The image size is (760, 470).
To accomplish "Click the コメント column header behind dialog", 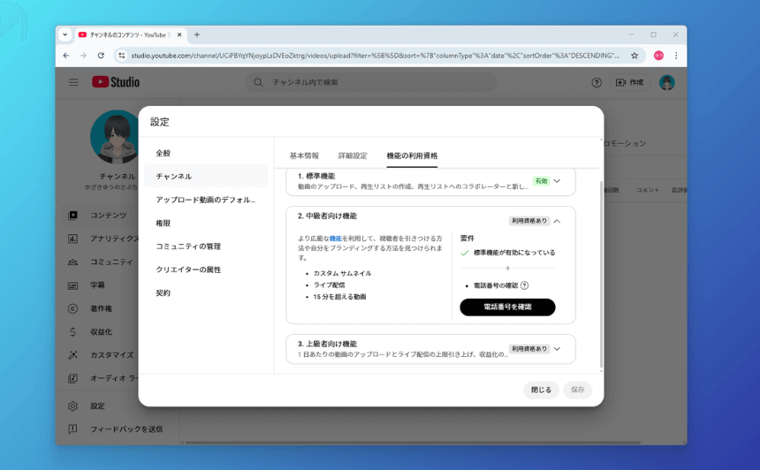I will (648, 190).
